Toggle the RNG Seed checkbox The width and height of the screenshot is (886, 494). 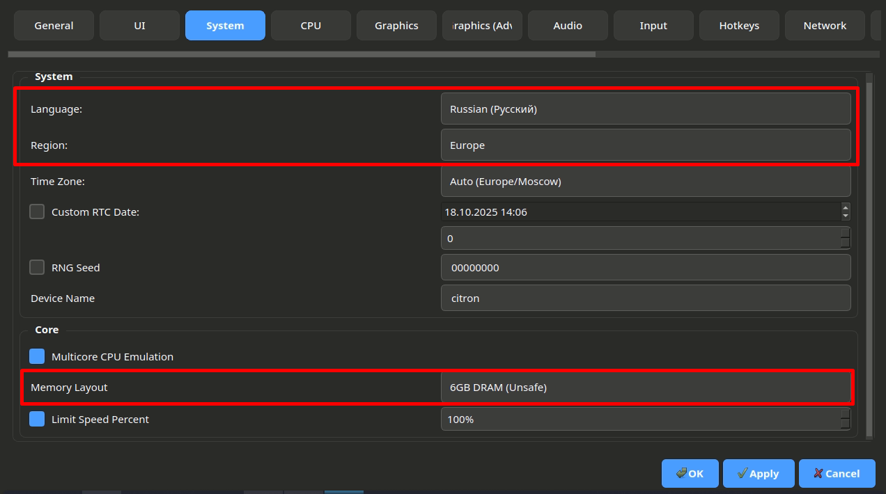(37, 268)
